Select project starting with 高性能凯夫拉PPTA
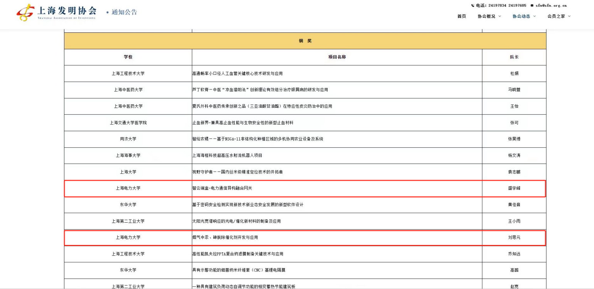This screenshot has height=289, width=594. [x=238, y=254]
